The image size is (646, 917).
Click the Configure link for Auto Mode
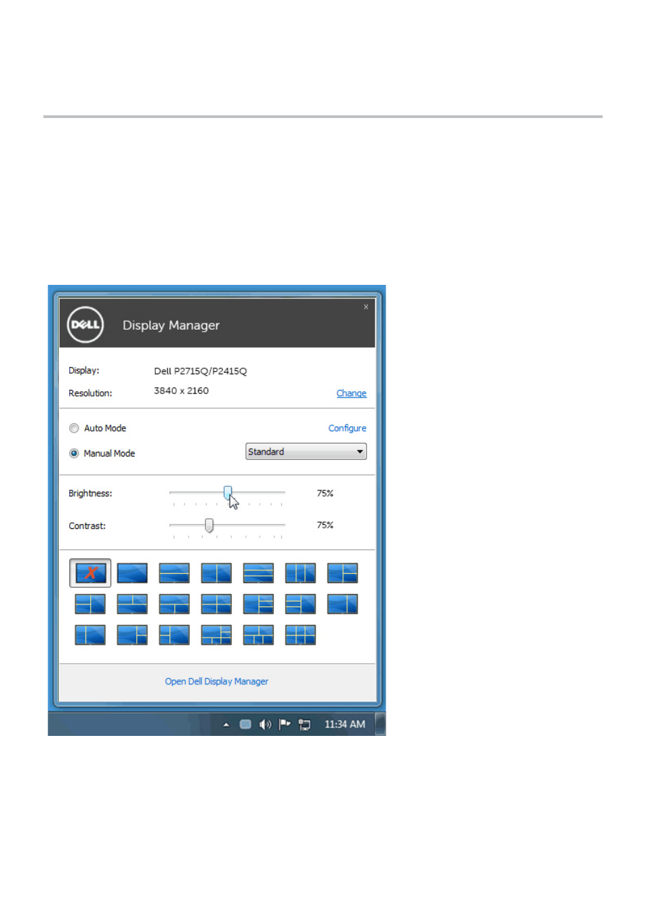click(x=347, y=428)
